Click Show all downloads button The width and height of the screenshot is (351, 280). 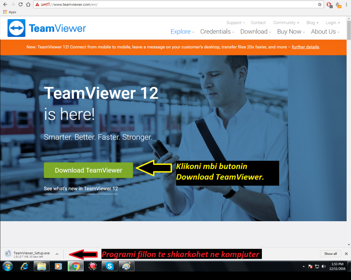point(330,254)
